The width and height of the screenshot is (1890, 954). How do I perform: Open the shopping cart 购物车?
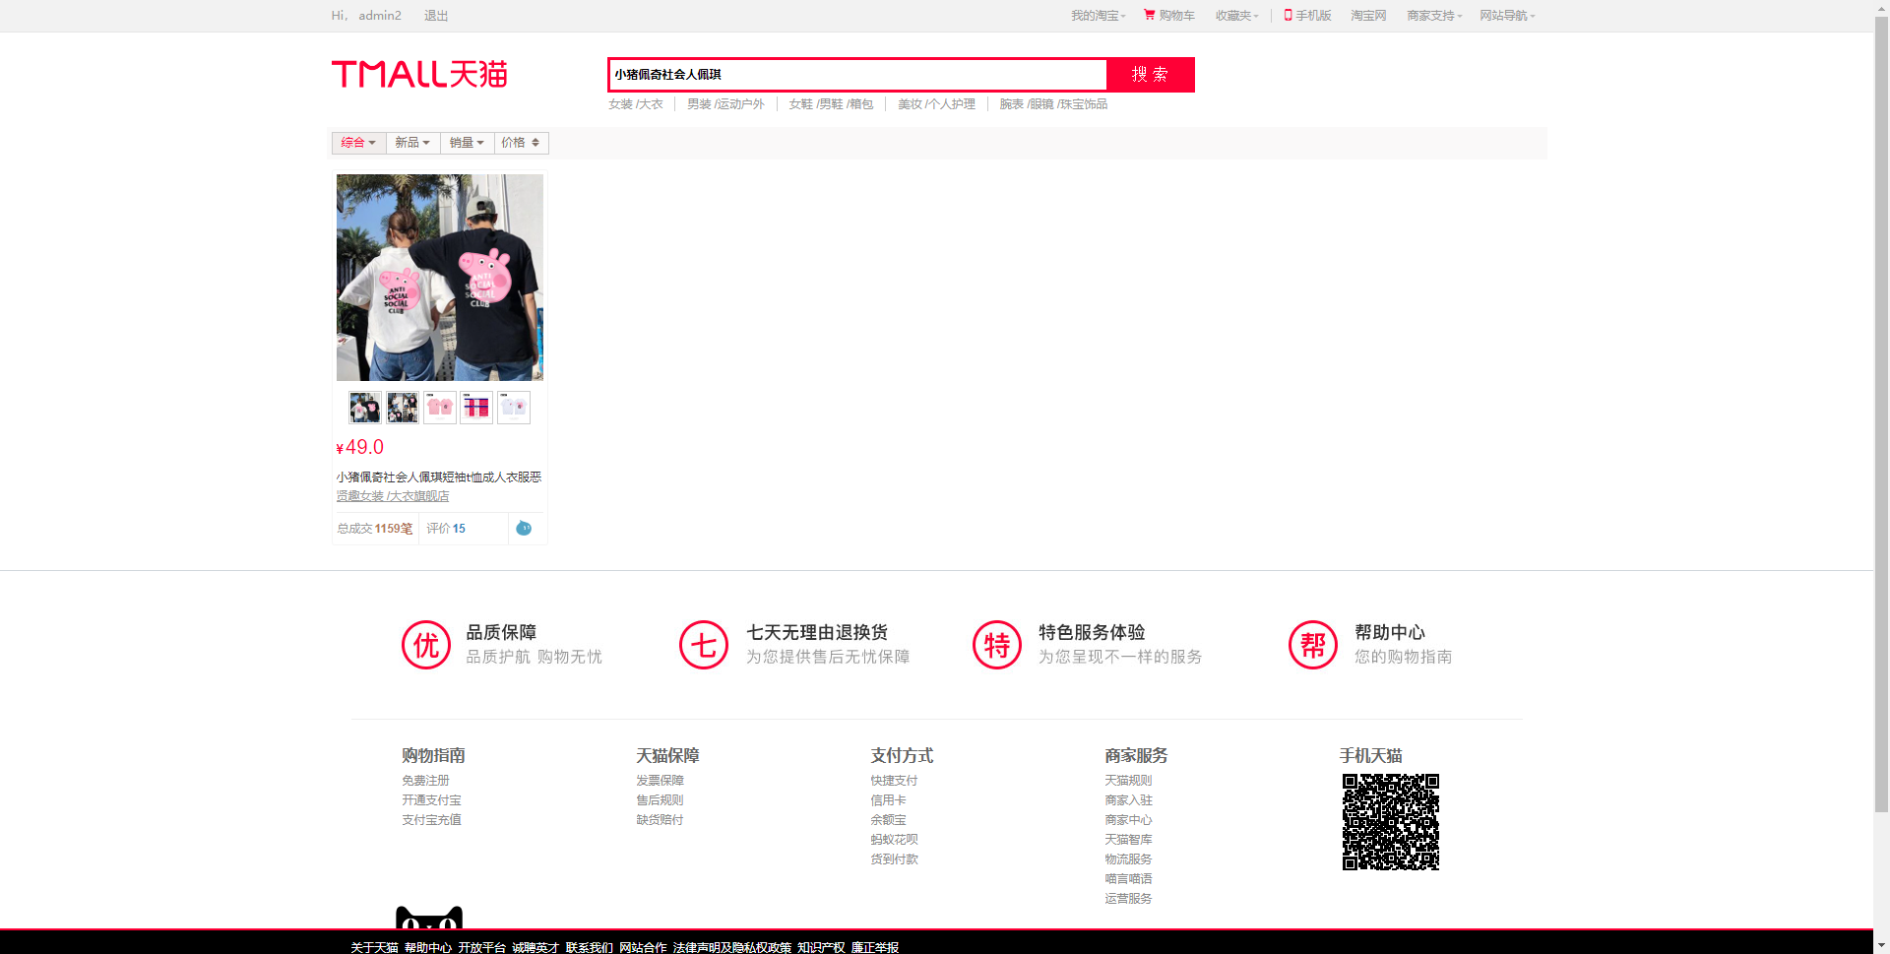pos(1169,16)
